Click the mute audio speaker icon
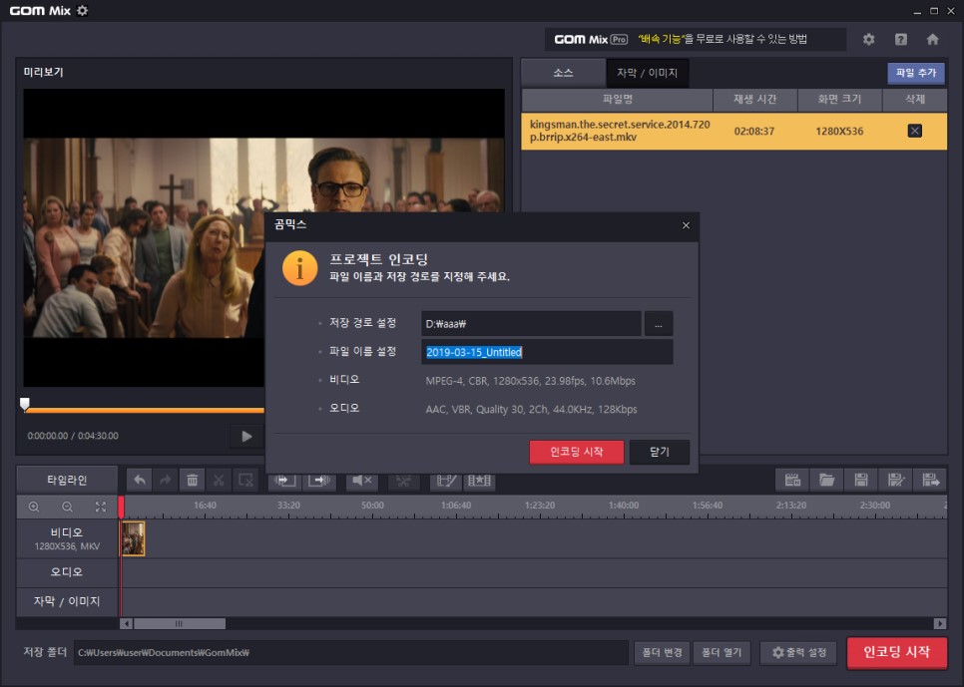The height and width of the screenshot is (687, 964). (361, 481)
